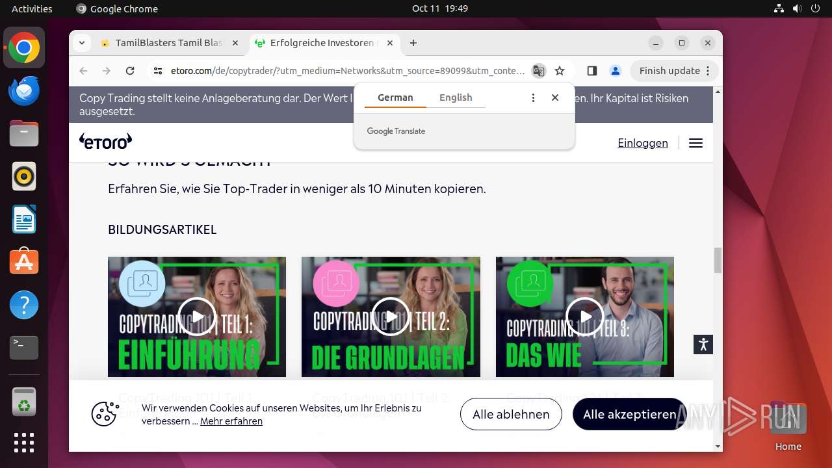Click the page's vertical scrollbar thumb
The width and height of the screenshot is (832, 468).
coord(718,260)
